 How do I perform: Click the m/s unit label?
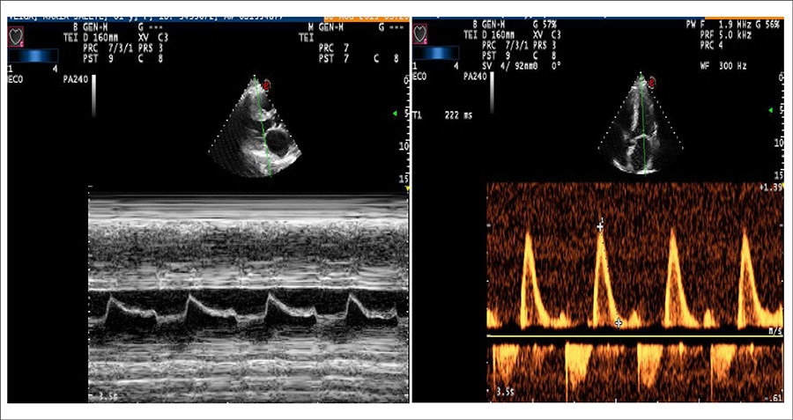tap(775, 330)
